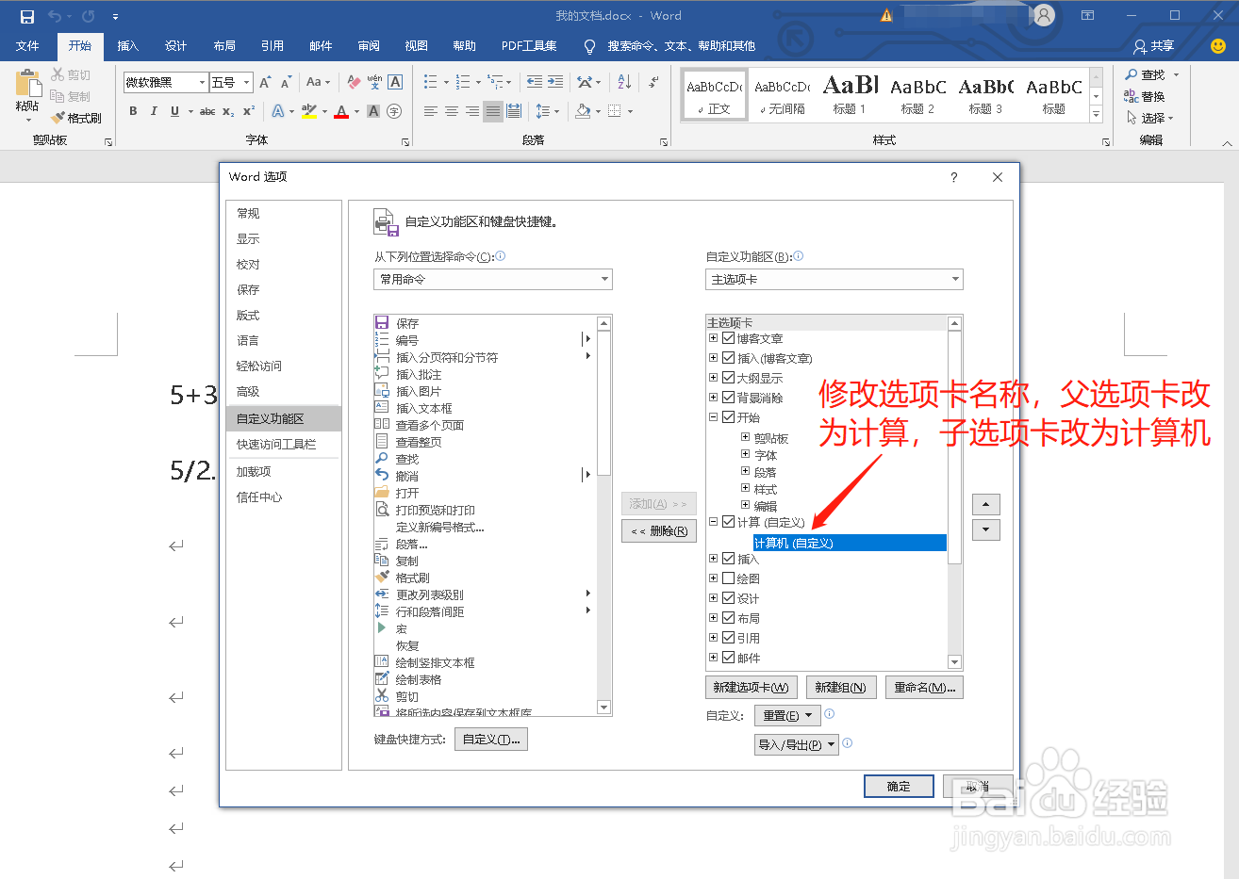The image size is (1239, 879).
Task: Switch to the 布局 ribbon tab
Action: 223,46
